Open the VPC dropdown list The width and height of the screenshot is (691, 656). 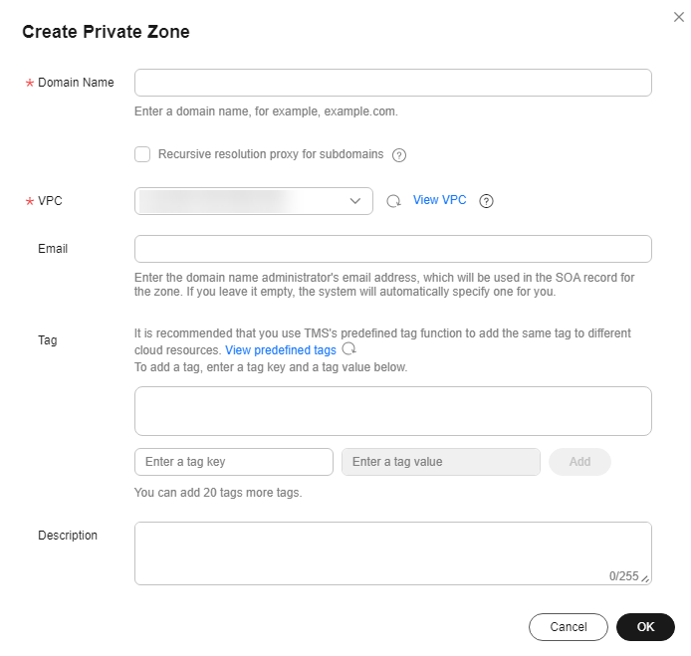254,201
